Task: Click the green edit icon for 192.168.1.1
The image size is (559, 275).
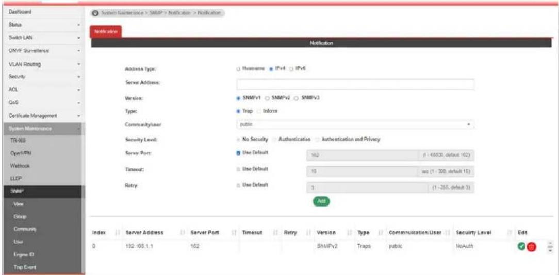Action: 521,246
